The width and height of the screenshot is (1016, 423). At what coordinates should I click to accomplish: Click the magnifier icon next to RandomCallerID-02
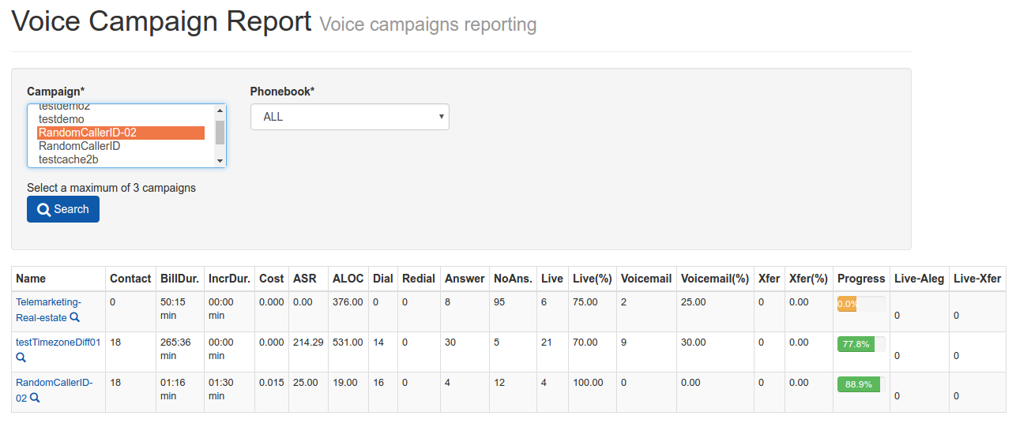35,398
